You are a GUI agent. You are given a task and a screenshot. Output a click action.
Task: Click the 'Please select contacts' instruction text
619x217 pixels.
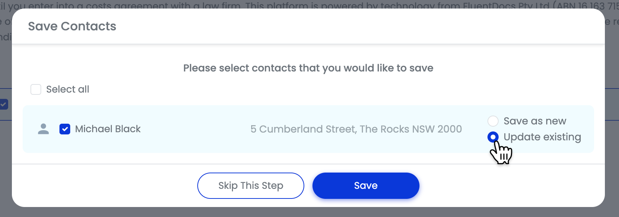308,68
